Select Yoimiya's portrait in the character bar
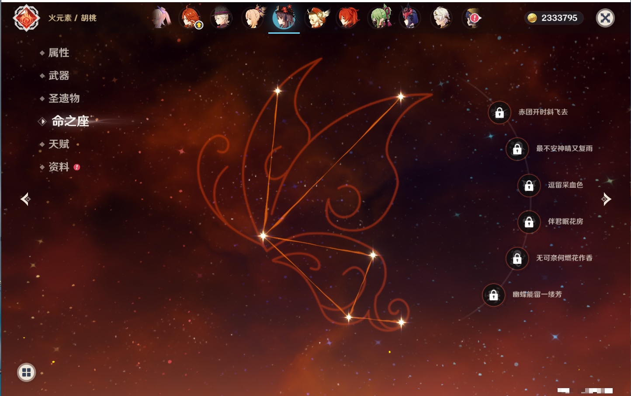Screen dimensions: 631x396 pyautogui.click(x=253, y=18)
